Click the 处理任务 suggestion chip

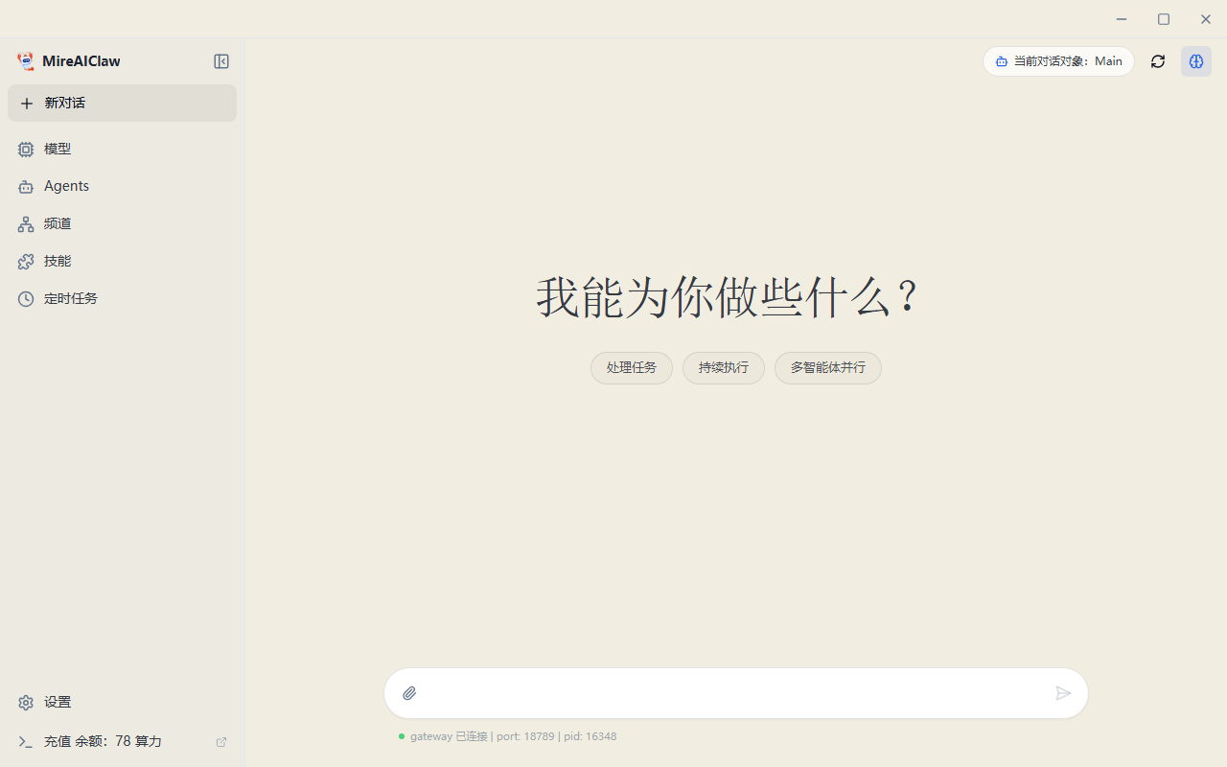click(x=631, y=367)
